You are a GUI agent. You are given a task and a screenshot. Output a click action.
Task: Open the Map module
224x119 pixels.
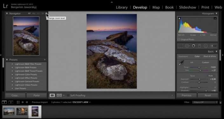[156, 7]
